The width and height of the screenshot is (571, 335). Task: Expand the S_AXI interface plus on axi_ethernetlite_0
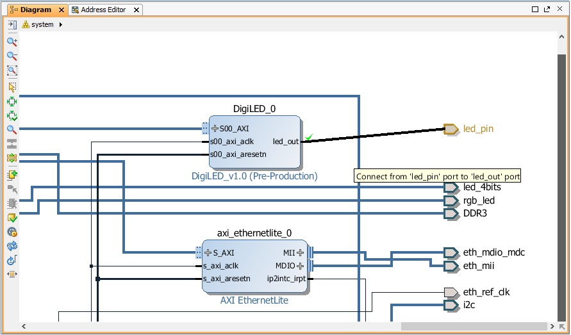pyautogui.click(x=208, y=252)
